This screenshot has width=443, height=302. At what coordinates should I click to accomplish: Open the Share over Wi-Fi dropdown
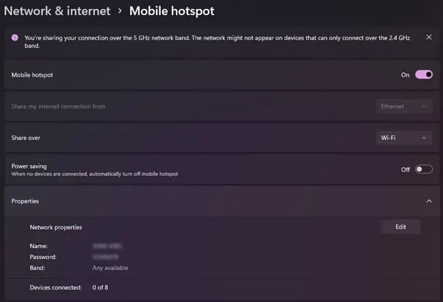[x=404, y=138]
